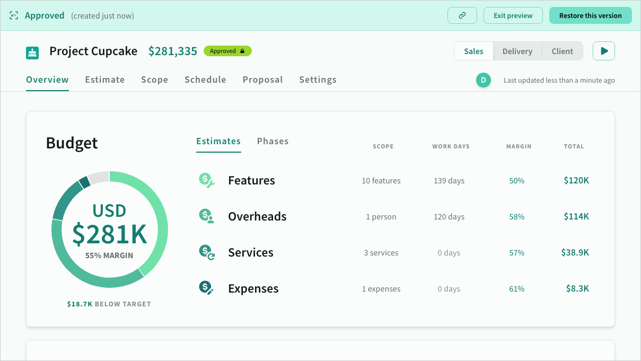Viewport: 641px width, 361px height.
Task: Click the Project Cupcake cake icon
Action: pyautogui.click(x=33, y=52)
